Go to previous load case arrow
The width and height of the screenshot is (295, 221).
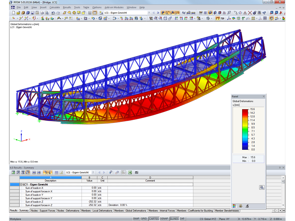[154, 13]
